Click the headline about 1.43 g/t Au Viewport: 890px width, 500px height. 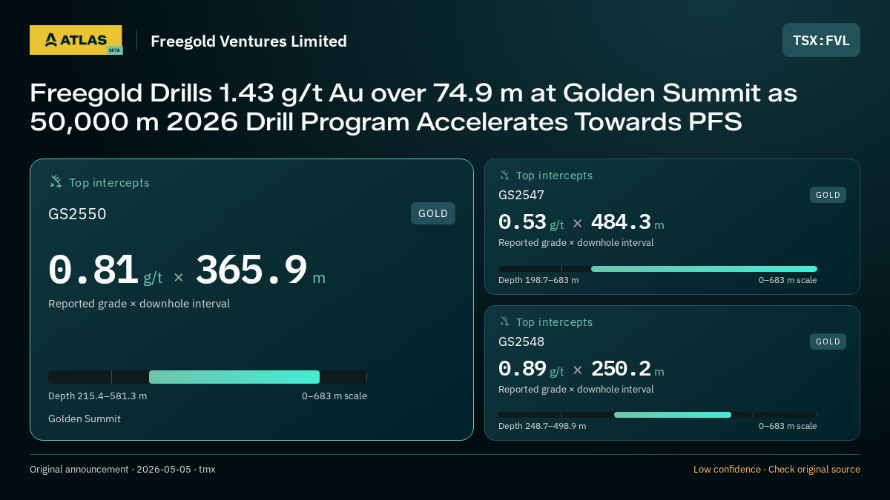pyautogui.click(x=413, y=107)
